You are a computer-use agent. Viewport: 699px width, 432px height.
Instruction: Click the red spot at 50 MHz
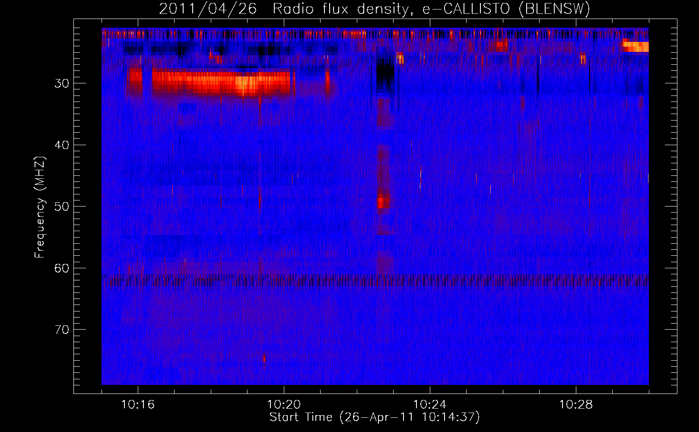[383, 202]
